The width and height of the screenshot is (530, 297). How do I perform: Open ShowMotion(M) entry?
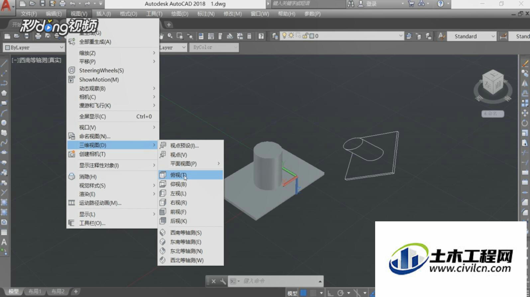[113, 80]
